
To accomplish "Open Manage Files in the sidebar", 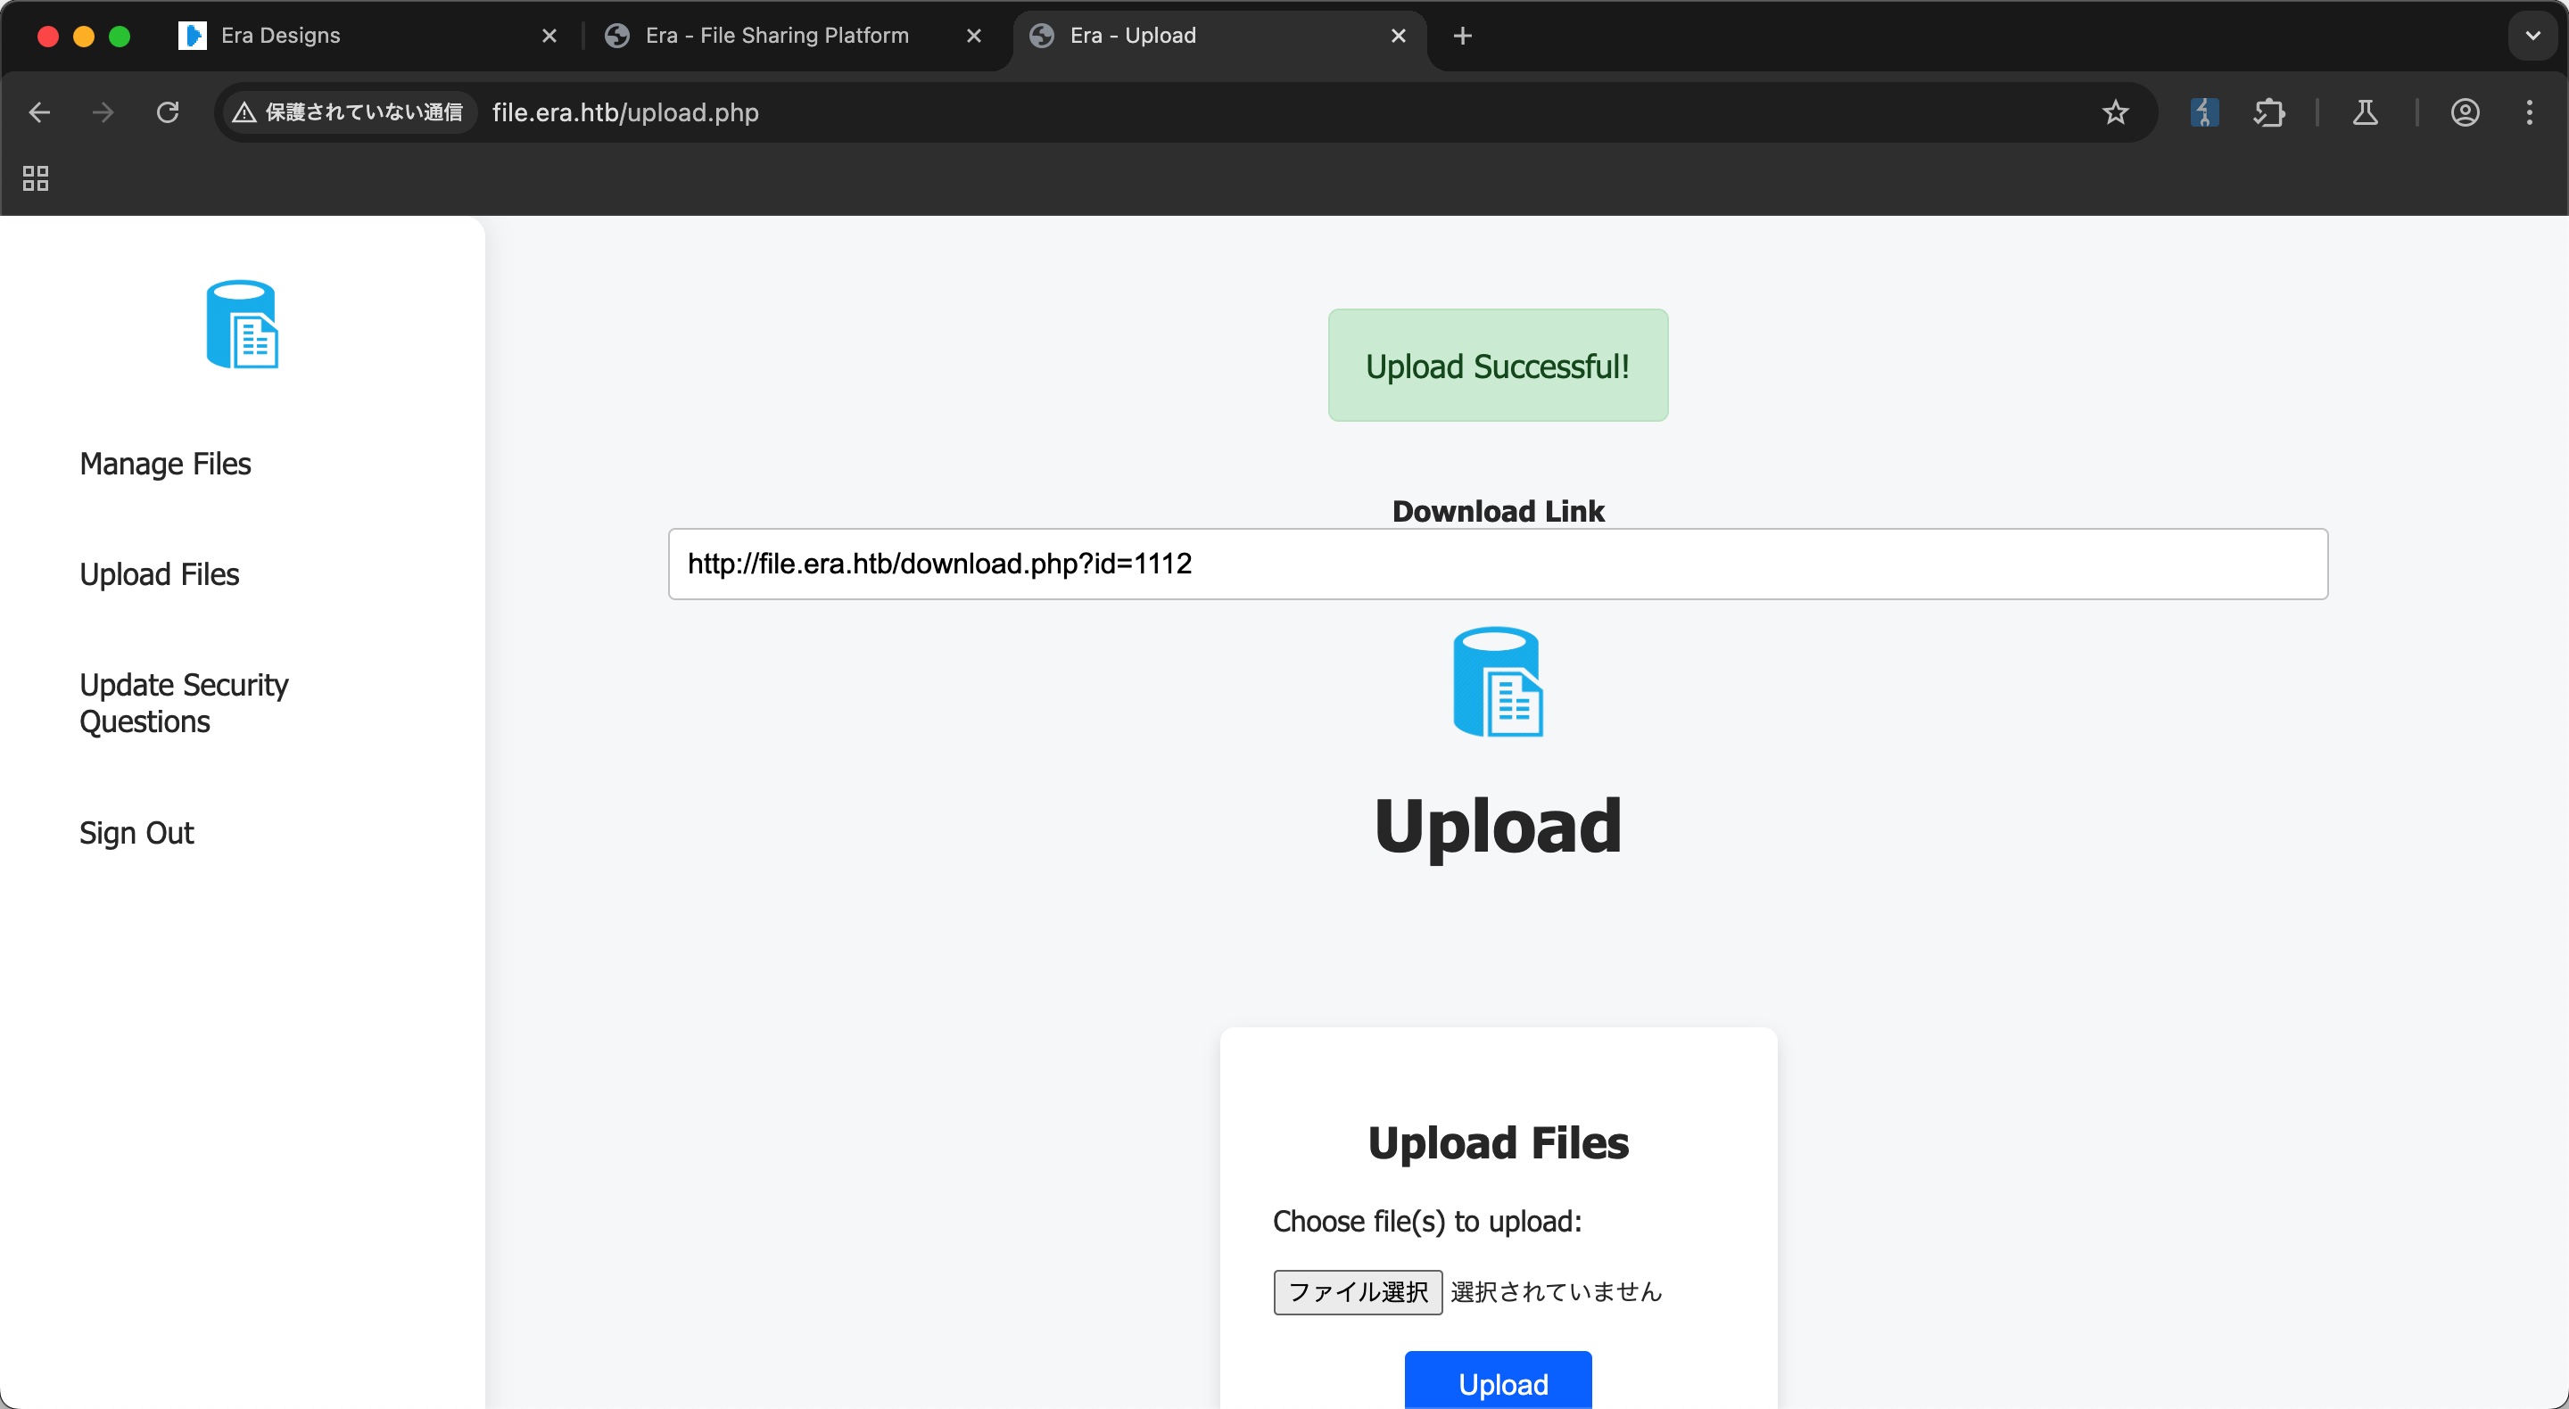I will point(166,464).
